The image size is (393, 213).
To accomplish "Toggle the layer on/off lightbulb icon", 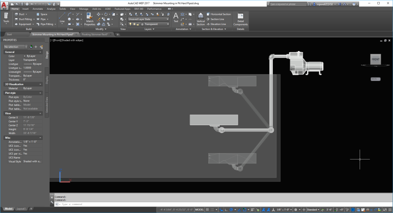I will click(130, 24).
